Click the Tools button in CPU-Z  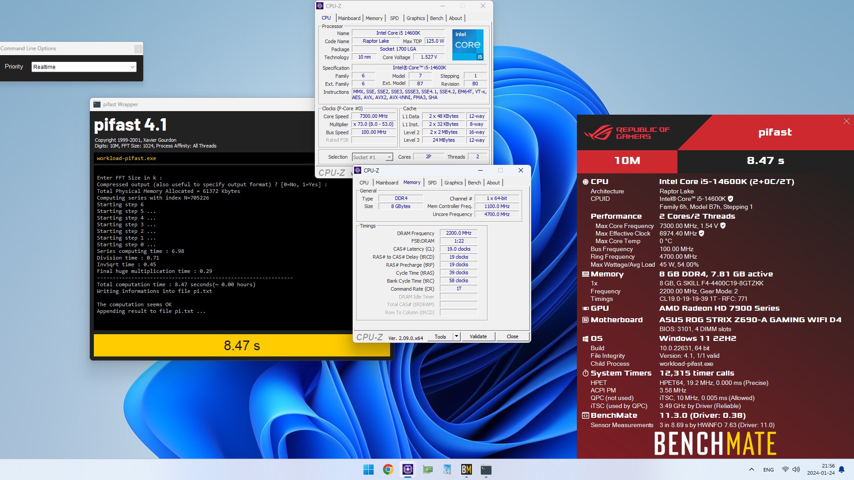[x=440, y=336]
